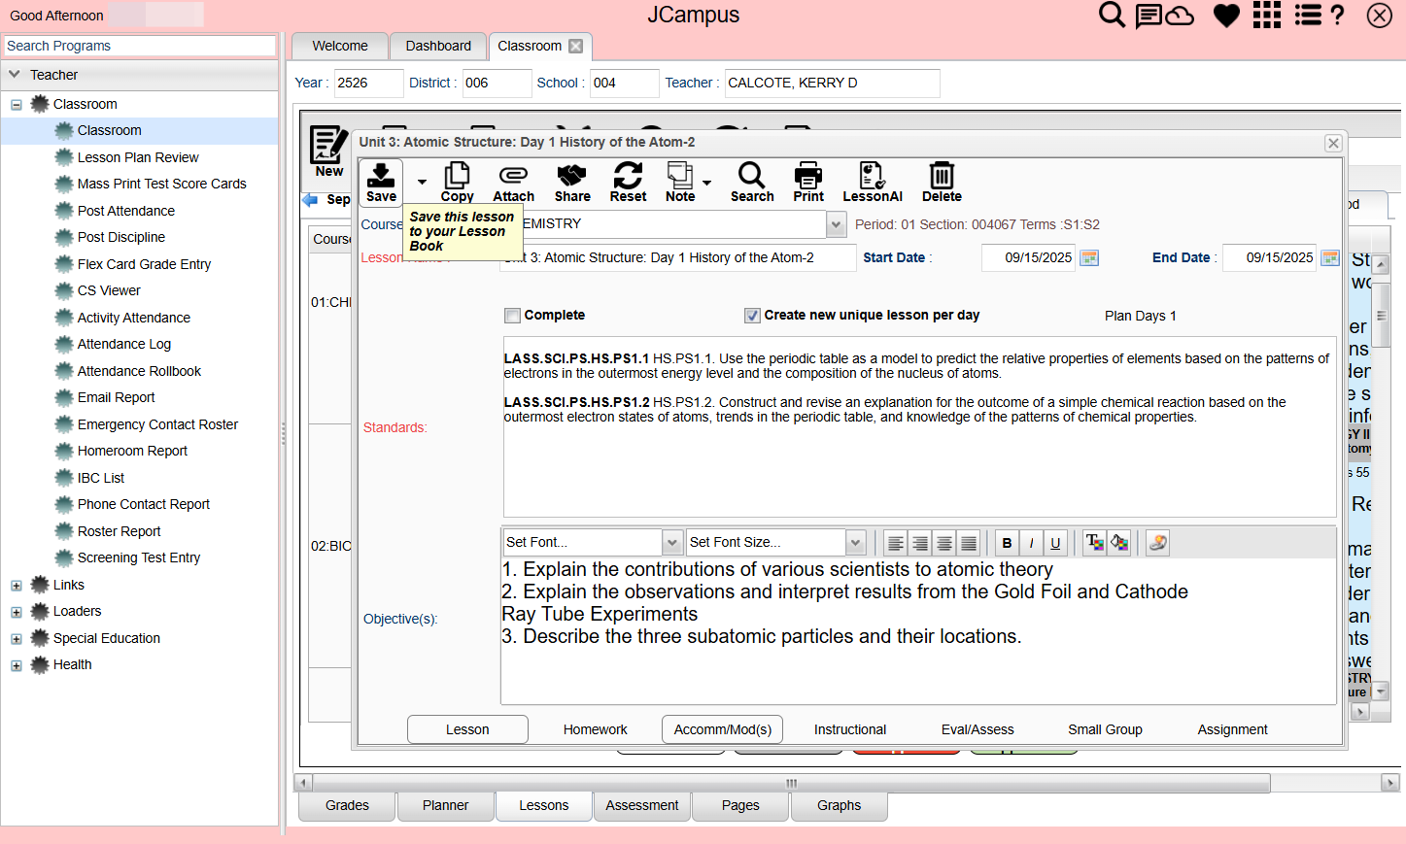
Task: Open the Start Date calendar picker
Action: pyautogui.click(x=1089, y=258)
